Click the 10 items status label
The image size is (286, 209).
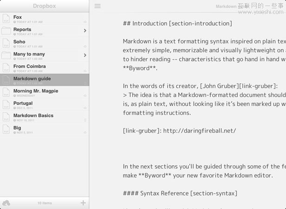click(45, 203)
